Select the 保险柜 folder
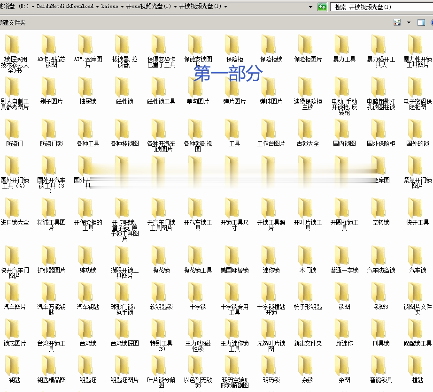This screenshot has width=433, height=392. pyautogui.click(x=235, y=48)
